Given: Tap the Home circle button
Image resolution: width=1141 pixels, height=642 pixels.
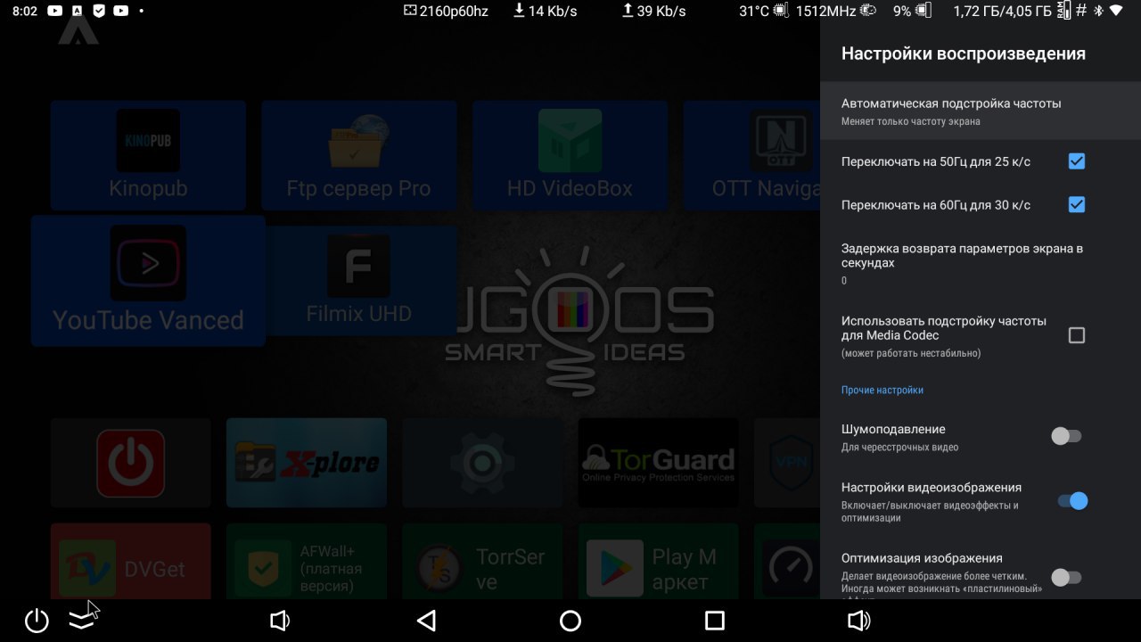Looking at the screenshot, I should click(570, 621).
